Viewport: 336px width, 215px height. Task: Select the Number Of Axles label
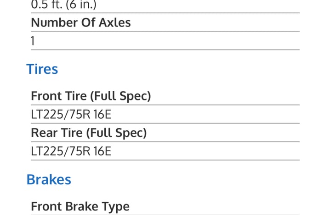pos(80,22)
